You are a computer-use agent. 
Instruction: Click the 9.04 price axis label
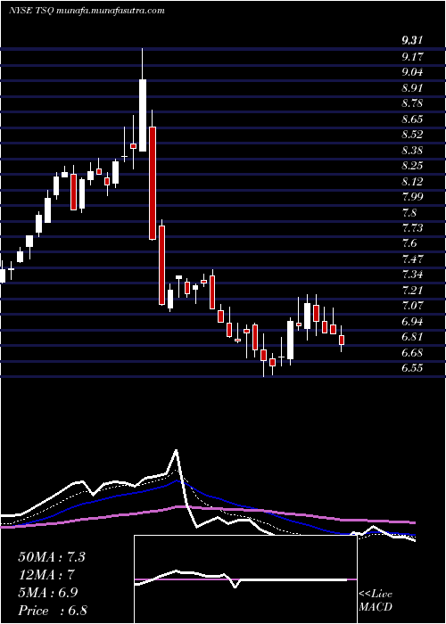point(412,72)
